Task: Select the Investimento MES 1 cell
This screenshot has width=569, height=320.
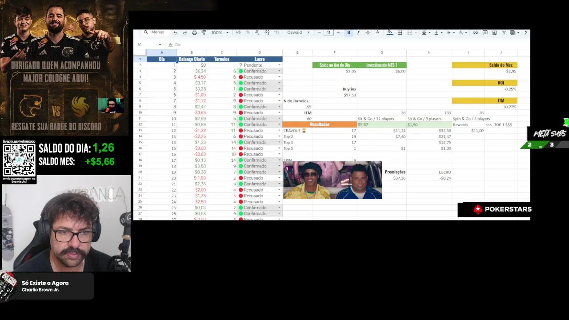Action: 381,65
